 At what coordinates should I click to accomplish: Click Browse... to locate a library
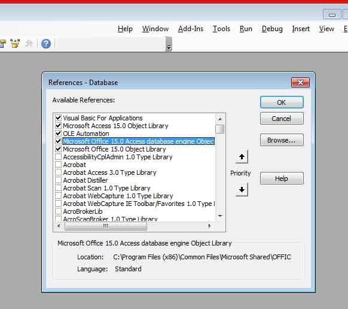(x=282, y=140)
